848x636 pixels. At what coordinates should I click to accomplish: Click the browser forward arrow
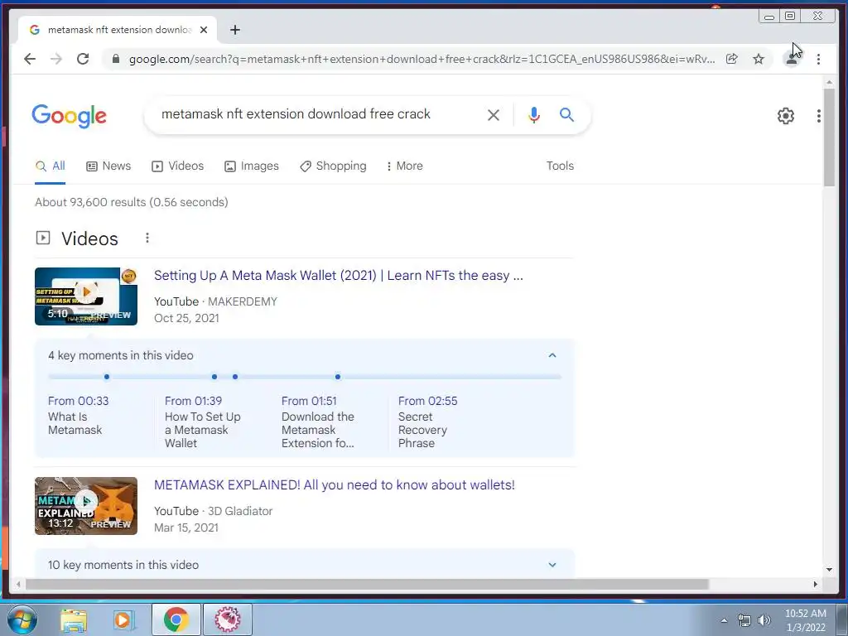point(56,59)
